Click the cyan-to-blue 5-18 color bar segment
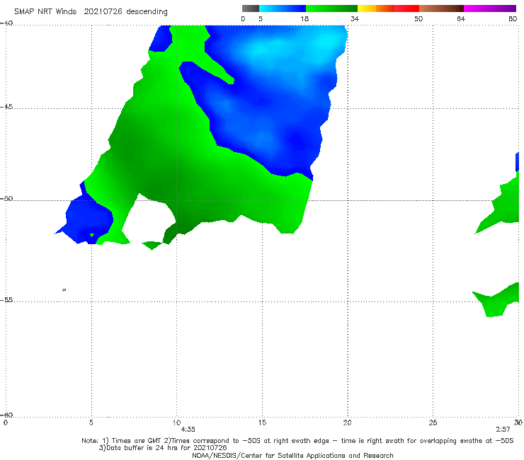Screen dimensions: 524x460 pyautogui.click(x=283, y=8)
